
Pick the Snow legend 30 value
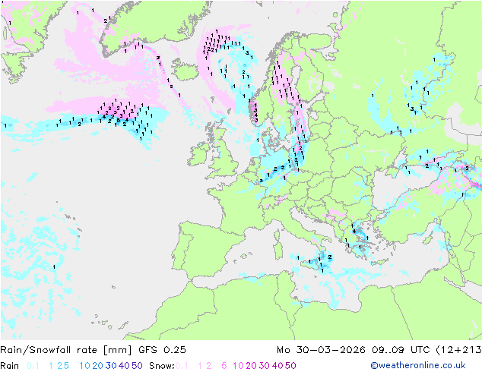click(264, 366)
